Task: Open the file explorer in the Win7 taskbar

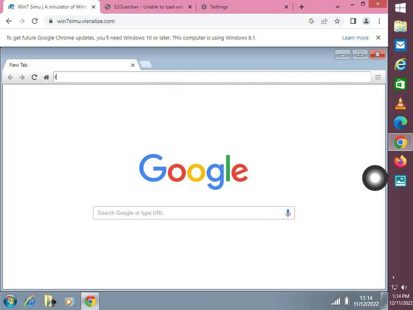Action: click(50, 301)
